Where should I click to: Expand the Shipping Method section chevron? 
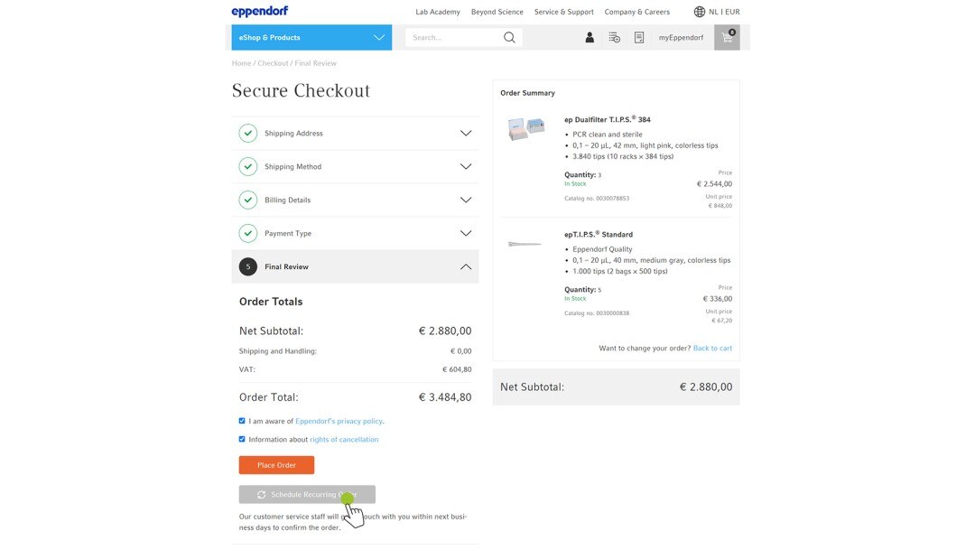tap(466, 167)
